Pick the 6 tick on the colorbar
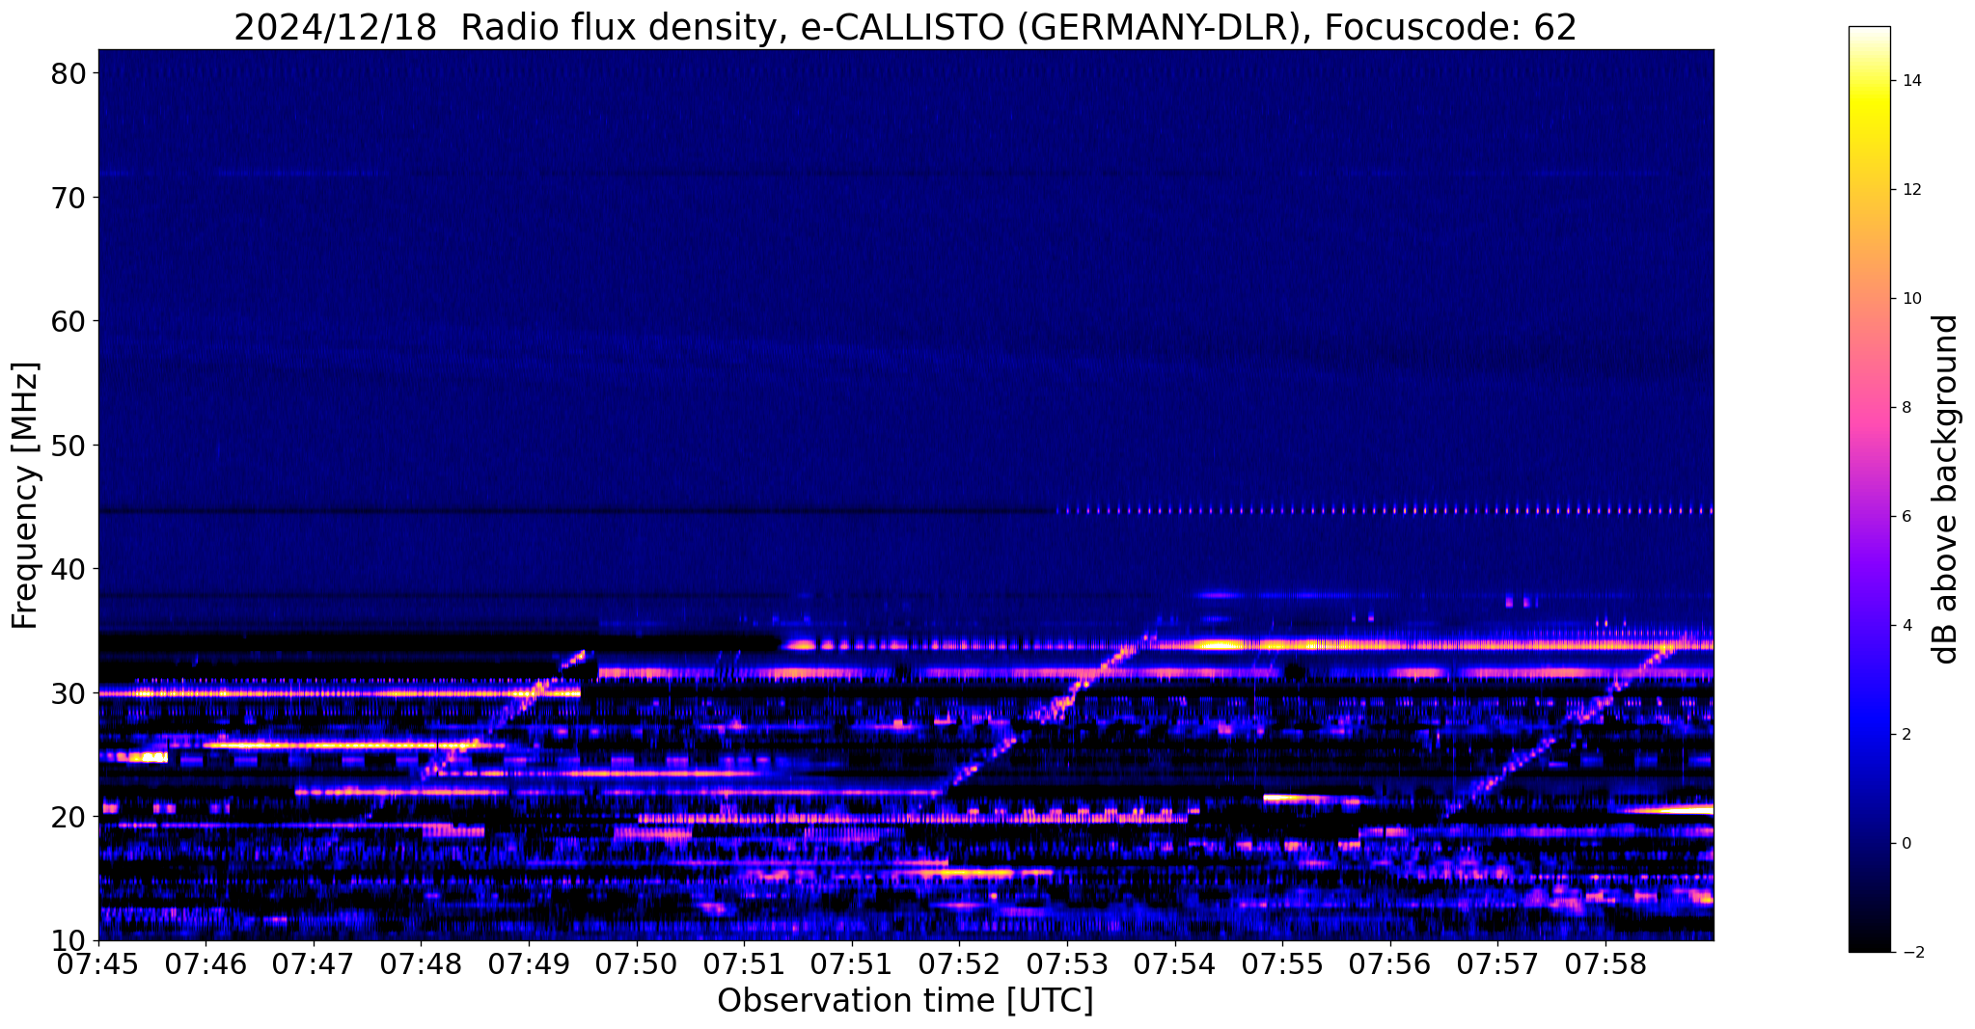 (x=1906, y=517)
